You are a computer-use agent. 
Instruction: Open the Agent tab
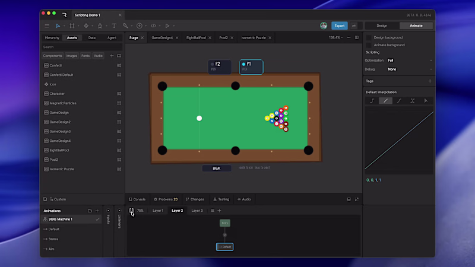pyautogui.click(x=112, y=38)
